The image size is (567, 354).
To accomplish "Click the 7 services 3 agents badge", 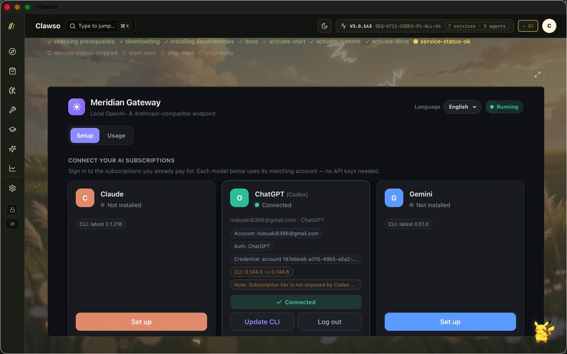I will click(x=476, y=26).
